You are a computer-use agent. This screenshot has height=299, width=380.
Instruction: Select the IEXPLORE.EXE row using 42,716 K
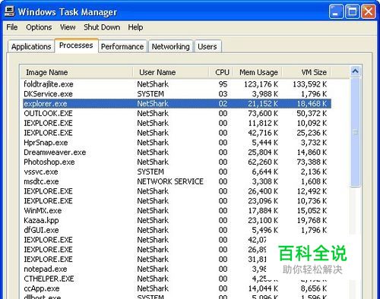[x=177, y=133]
